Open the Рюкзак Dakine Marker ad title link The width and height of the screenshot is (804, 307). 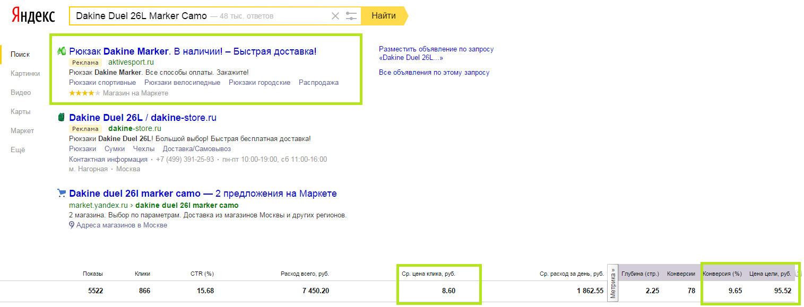coord(193,51)
